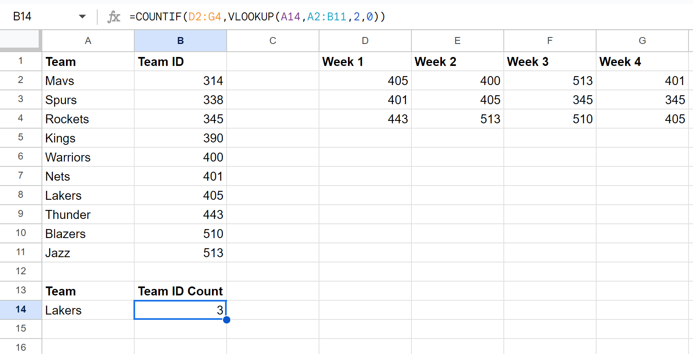Click the 'Week 1' header cell

[365, 61]
